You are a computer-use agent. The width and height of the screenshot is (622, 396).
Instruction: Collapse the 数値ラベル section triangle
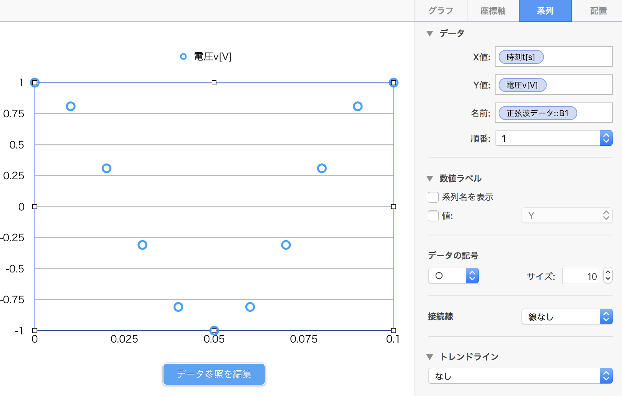430,179
